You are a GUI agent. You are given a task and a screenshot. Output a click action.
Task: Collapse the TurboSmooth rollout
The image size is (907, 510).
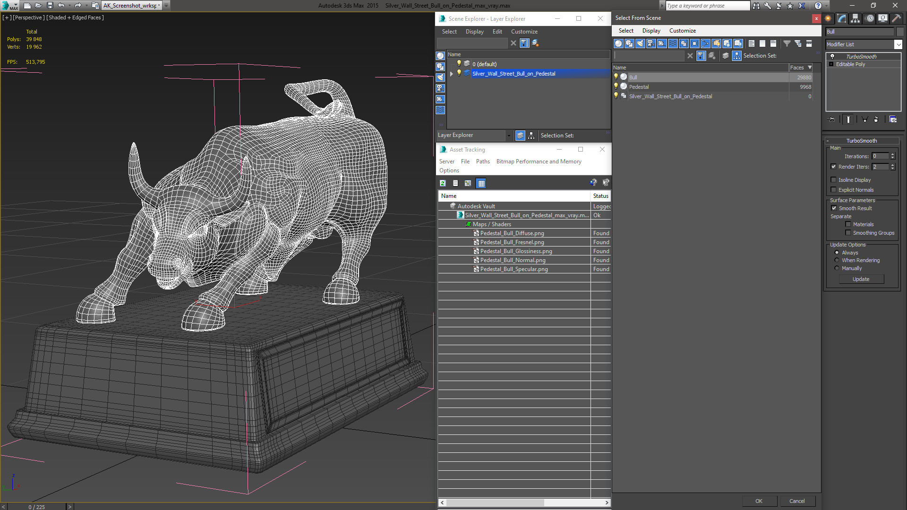828,141
